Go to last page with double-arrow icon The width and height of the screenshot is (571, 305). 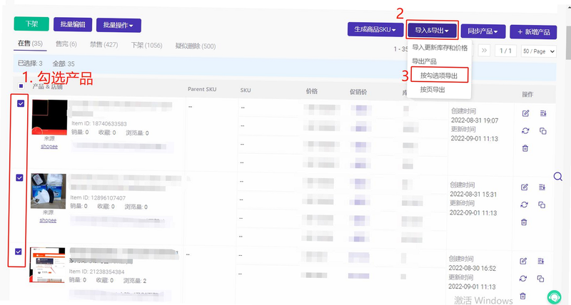click(484, 51)
